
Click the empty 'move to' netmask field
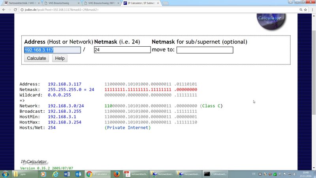(x=205, y=50)
